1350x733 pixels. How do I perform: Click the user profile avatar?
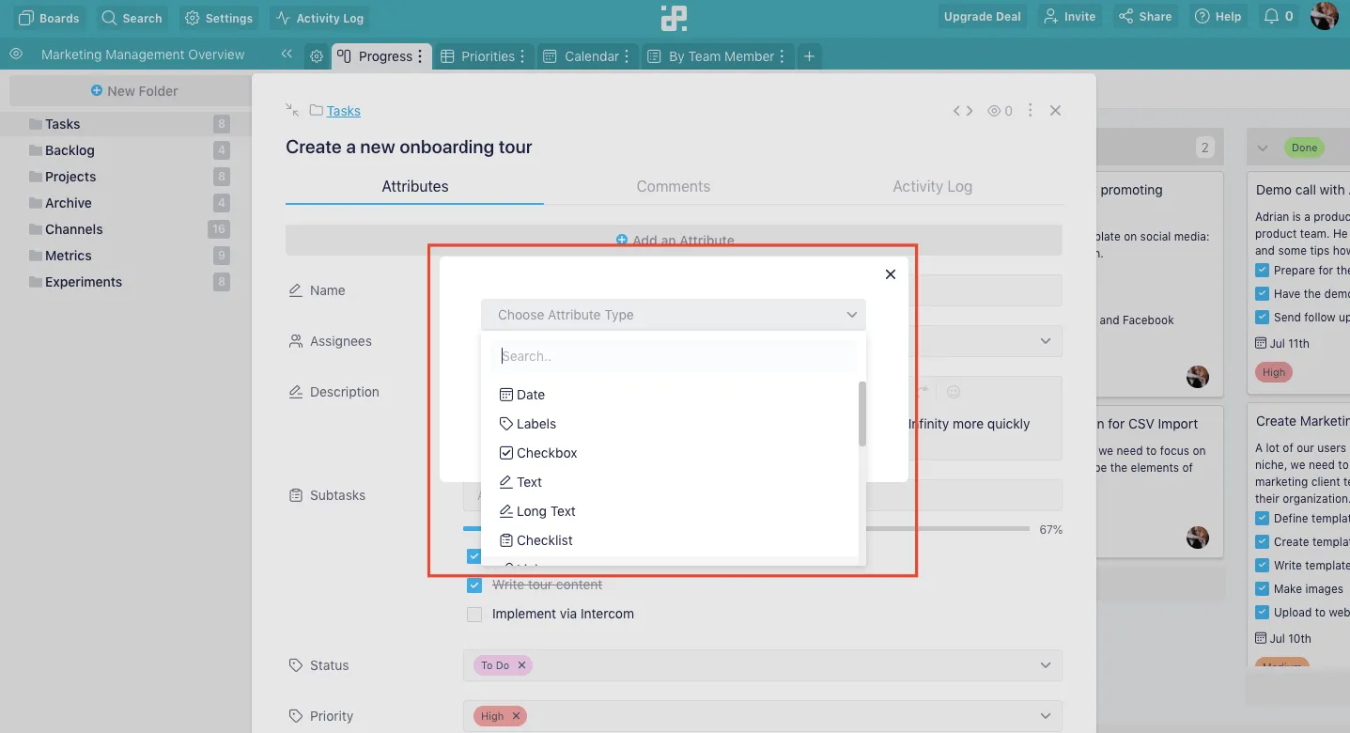tap(1324, 16)
